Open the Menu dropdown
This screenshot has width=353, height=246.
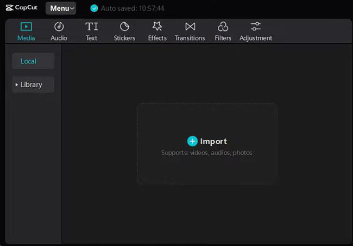pyautogui.click(x=60, y=9)
